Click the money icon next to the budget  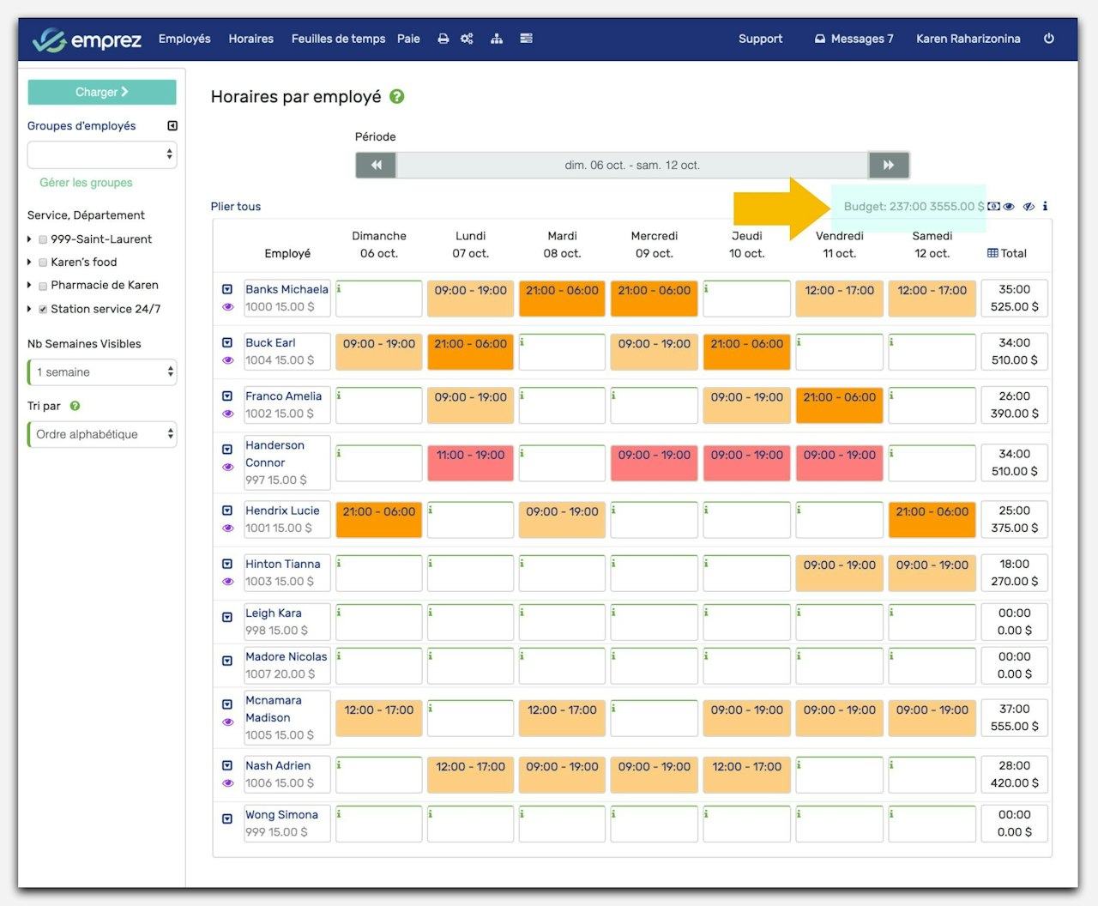[x=993, y=207]
